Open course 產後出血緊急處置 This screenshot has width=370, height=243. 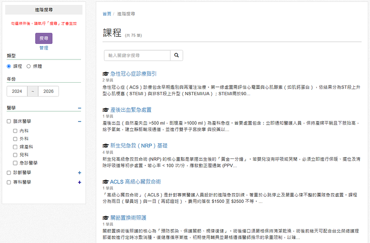coord(131,110)
